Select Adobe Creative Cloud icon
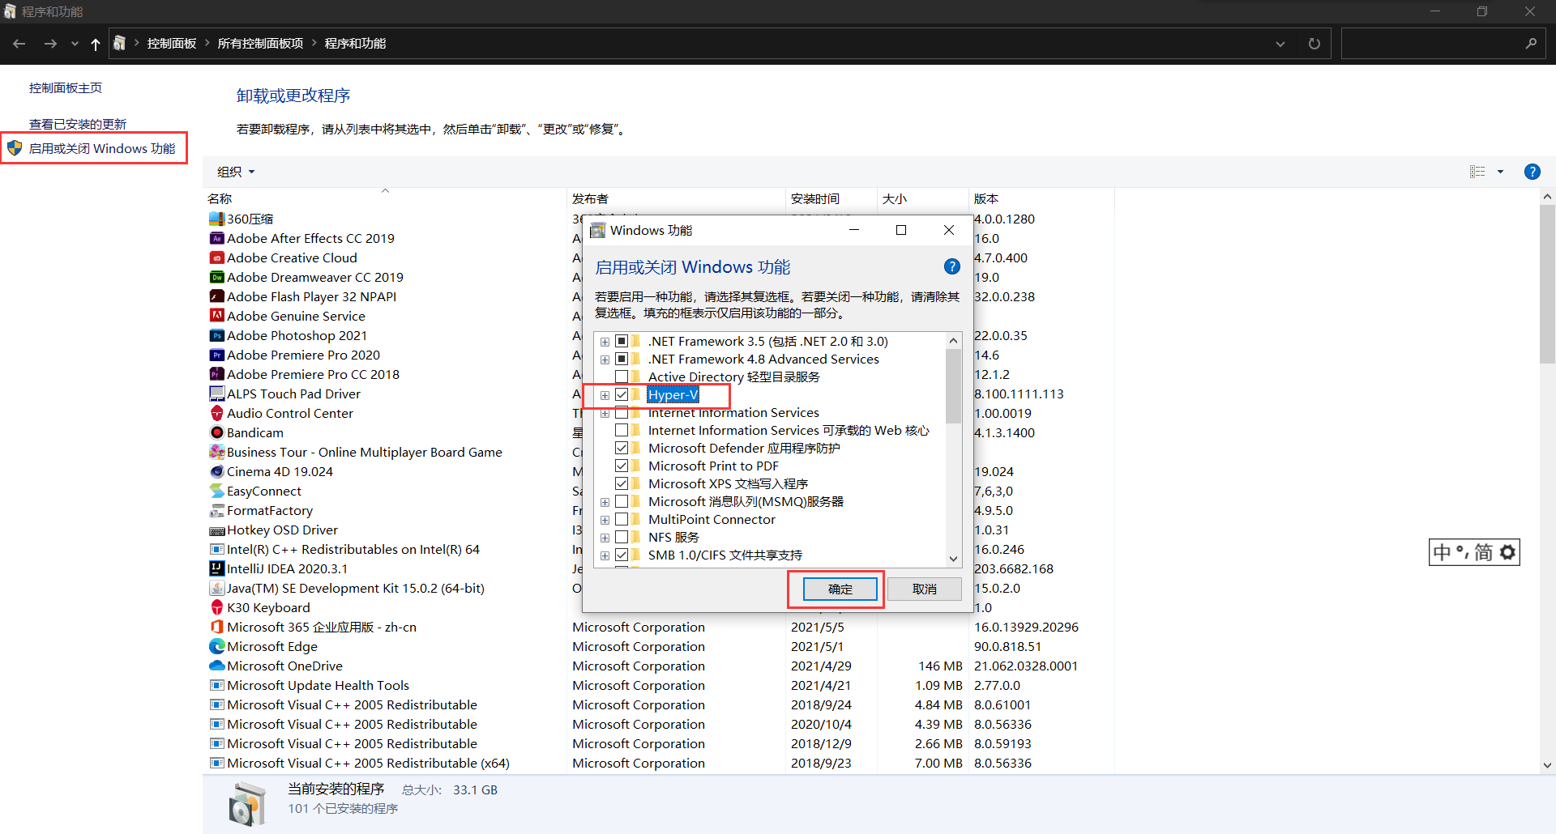The image size is (1556, 834). pyautogui.click(x=216, y=257)
